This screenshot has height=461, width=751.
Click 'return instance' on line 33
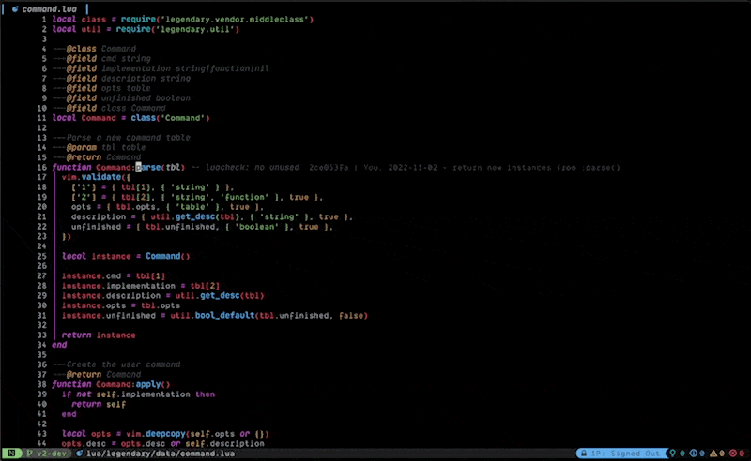tap(99, 335)
